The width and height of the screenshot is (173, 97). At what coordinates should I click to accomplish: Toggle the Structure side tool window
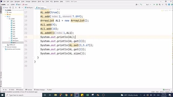[1, 75]
